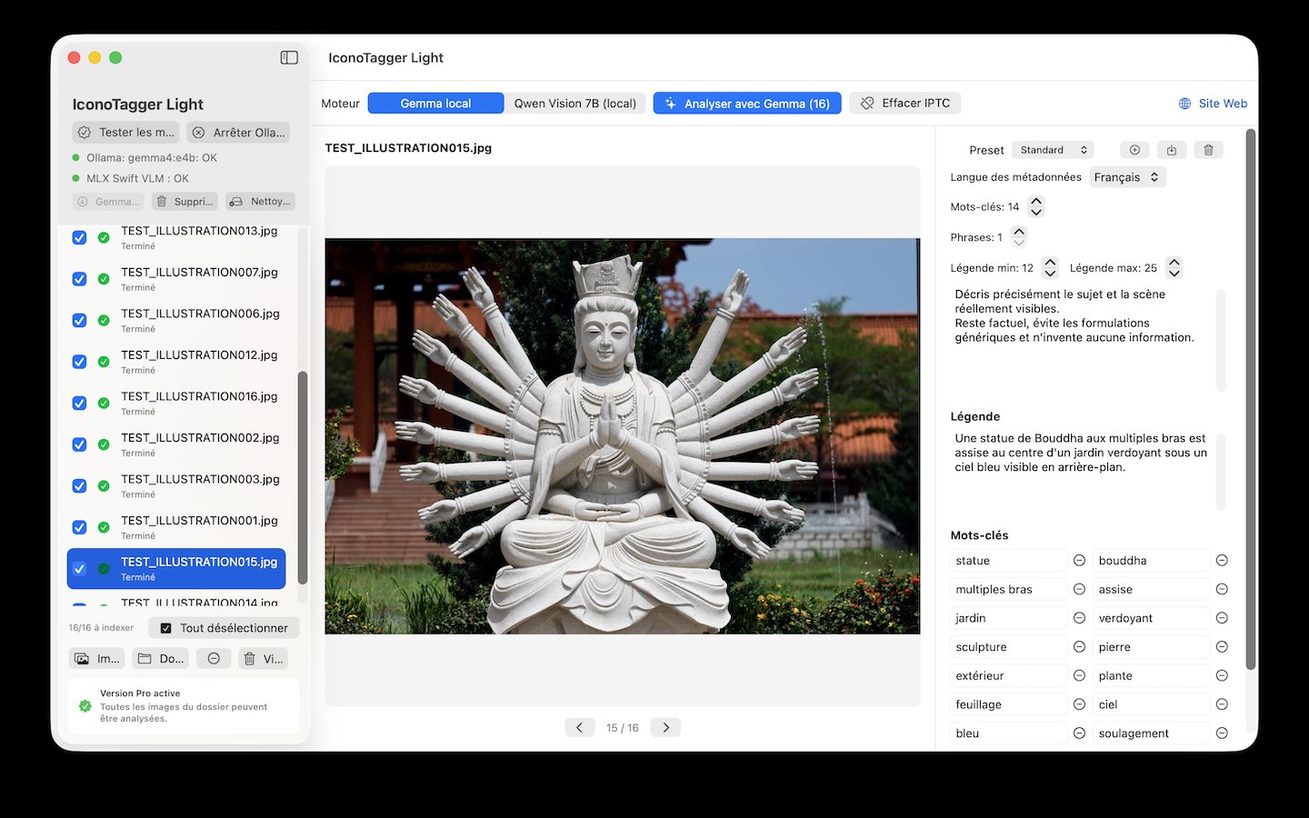This screenshot has width=1309, height=818.
Task: Uncheck TEST_ILLUSTRATION007.jpg checkbox
Action: click(x=79, y=279)
